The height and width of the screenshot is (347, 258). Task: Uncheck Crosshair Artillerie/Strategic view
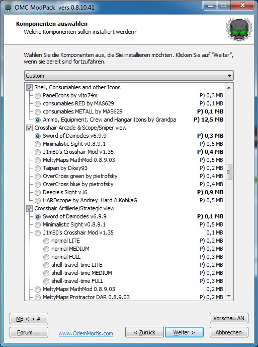tap(29, 208)
